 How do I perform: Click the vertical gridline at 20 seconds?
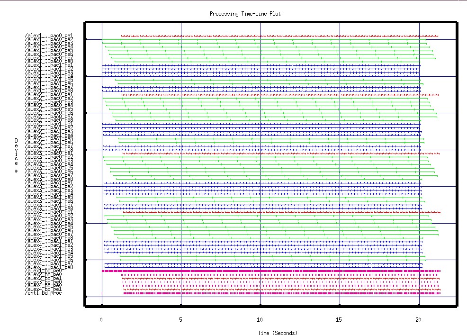pos(419,166)
